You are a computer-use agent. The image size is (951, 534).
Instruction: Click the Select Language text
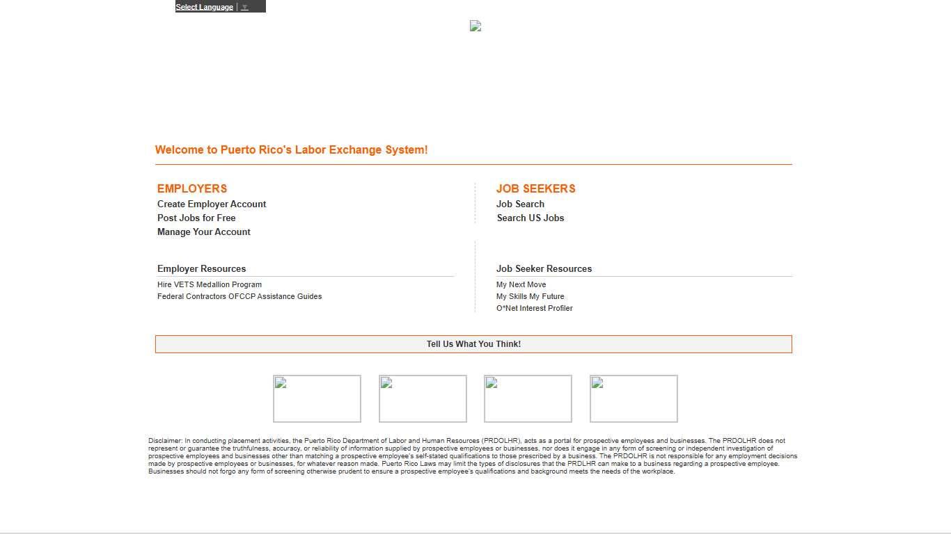click(x=203, y=6)
